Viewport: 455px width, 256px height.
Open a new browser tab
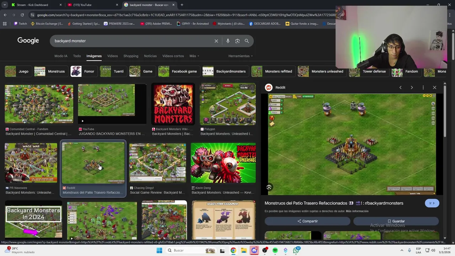pos(182,5)
